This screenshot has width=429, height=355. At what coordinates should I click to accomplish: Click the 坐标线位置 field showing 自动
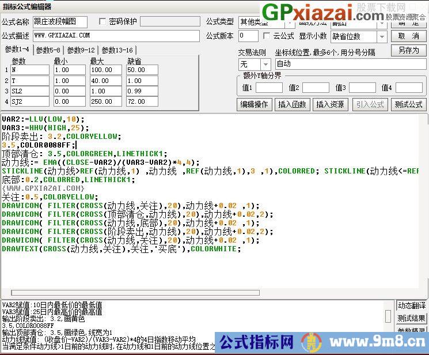pos(351,64)
